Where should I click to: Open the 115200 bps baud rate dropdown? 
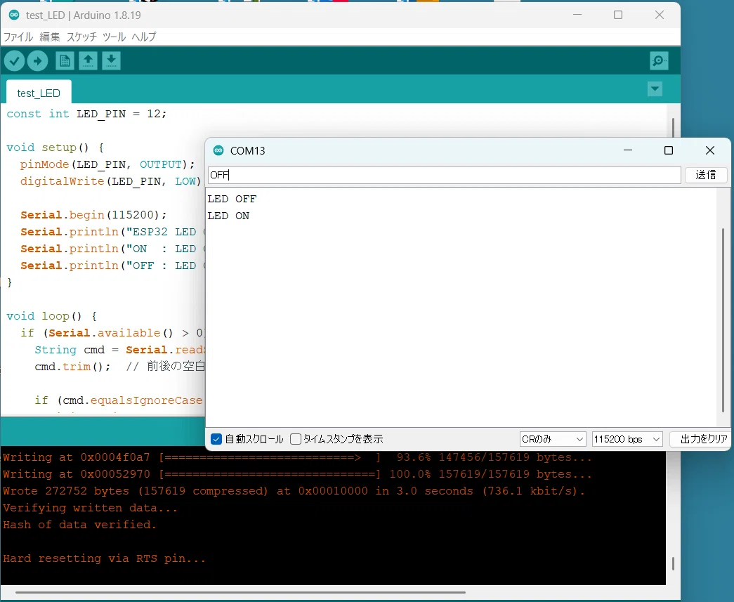(x=627, y=439)
